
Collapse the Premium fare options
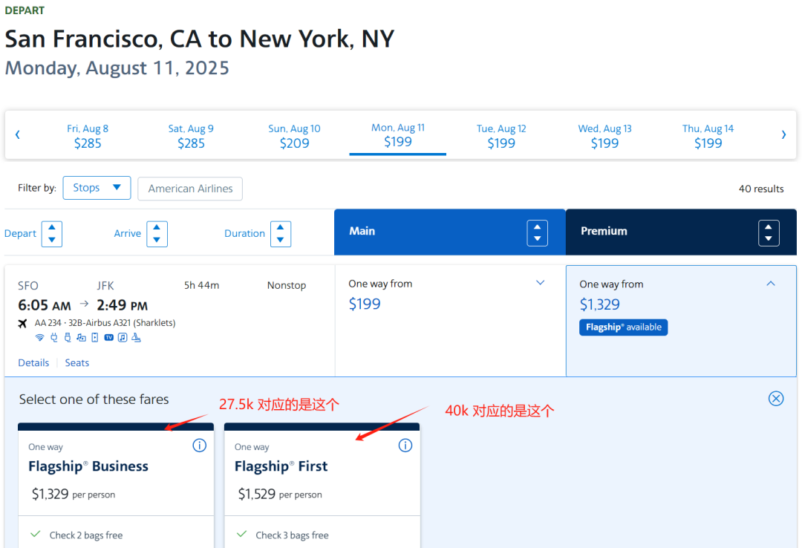click(771, 284)
